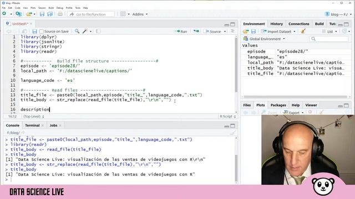Refresh environment icon
355x199 pixels.
pos(344,31)
